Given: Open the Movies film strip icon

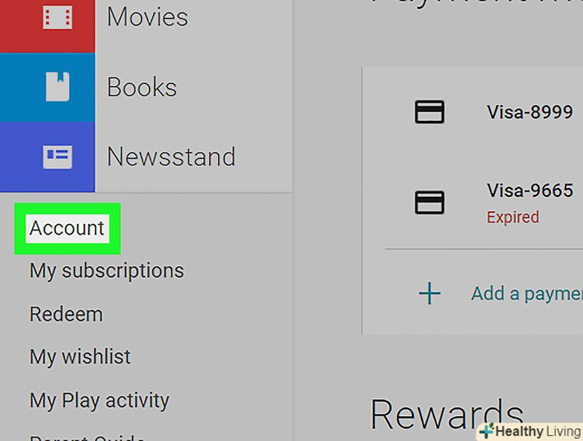Looking at the screenshot, I should click(x=58, y=17).
